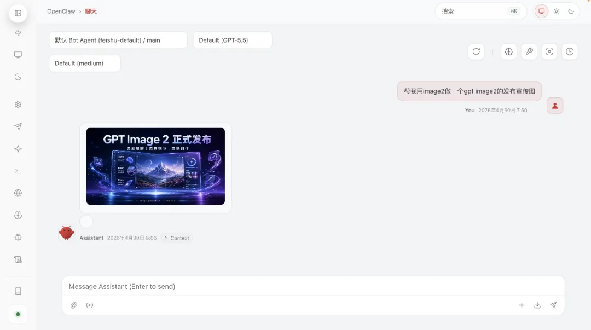Click the brain icon in chat toolbar
The width and height of the screenshot is (591, 330).
[x=508, y=51]
